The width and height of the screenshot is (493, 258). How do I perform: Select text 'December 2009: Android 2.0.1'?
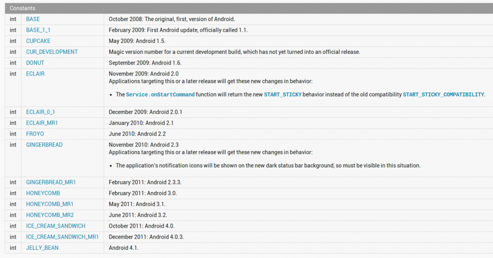tap(145, 112)
